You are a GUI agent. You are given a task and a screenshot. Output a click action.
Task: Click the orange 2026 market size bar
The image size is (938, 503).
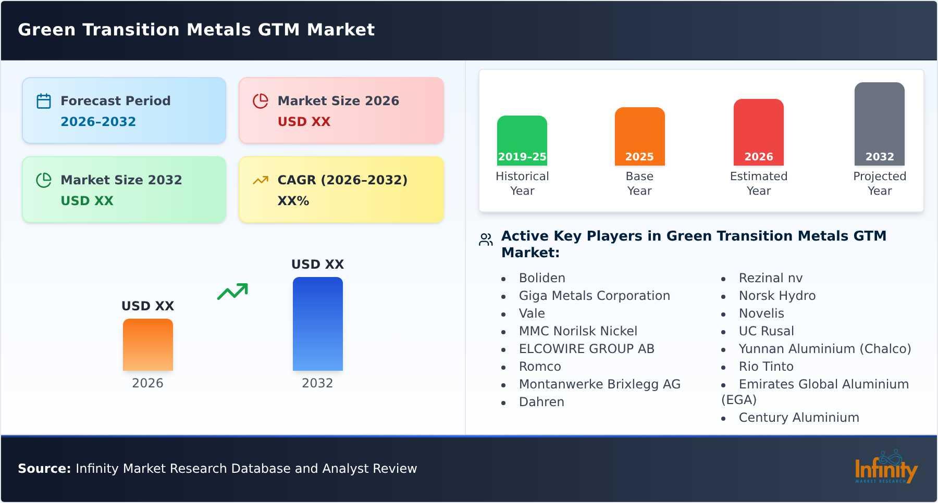tap(148, 345)
